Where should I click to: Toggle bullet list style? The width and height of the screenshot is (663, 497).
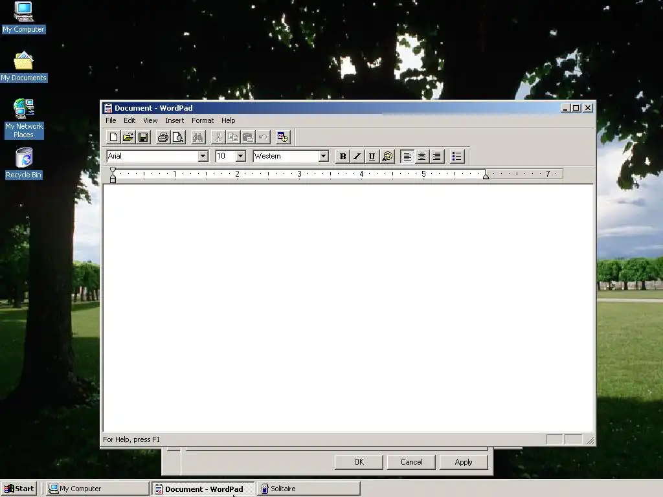coord(456,157)
